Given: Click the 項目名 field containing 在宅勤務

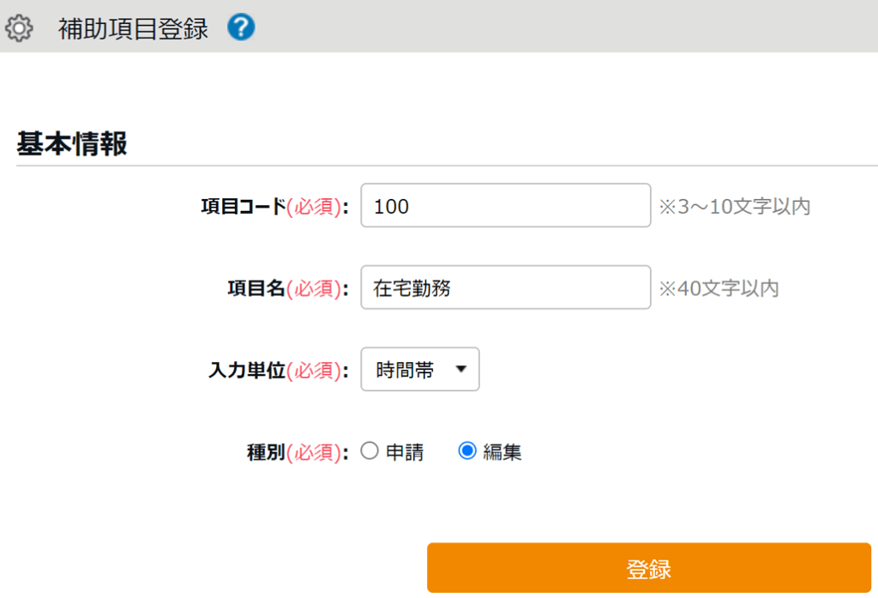Looking at the screenshot, I should tap(505, 287).
